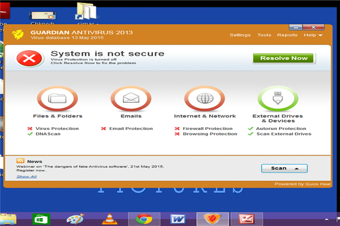340x226 pixels.
Task: Open the External Drives USB icon
Action: point(278,99)
